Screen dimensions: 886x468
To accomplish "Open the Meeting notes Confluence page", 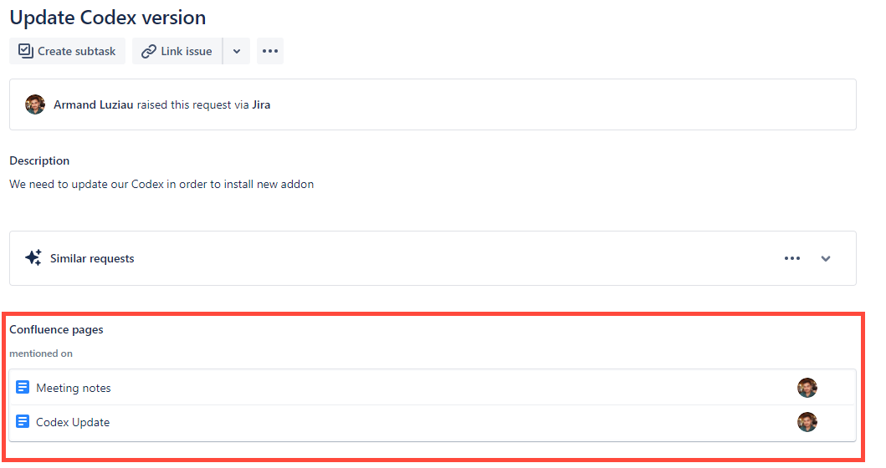I will click(x=74, y=388).
